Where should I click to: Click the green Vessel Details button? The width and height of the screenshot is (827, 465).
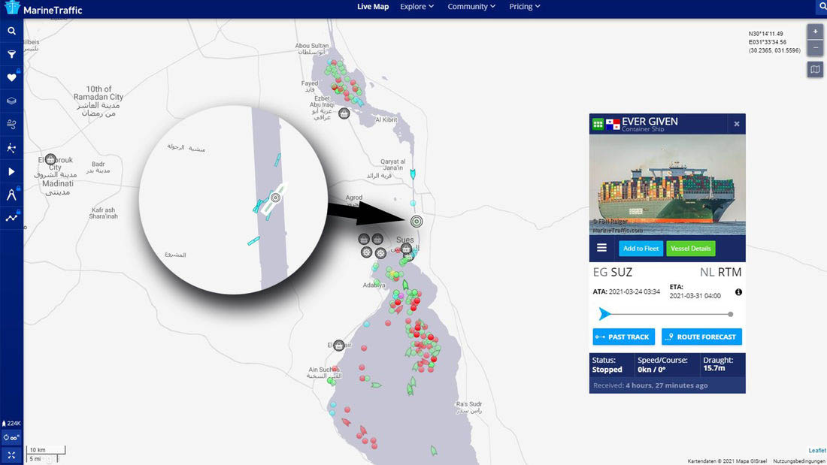[x=690, y=249]
